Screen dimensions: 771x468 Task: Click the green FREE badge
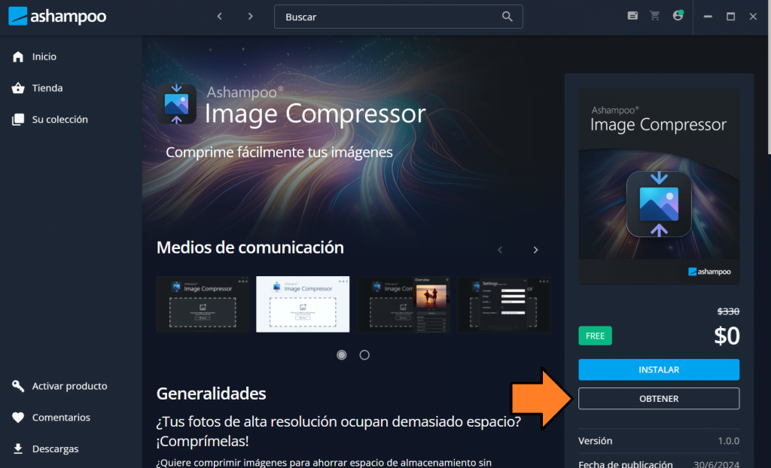(x=595, y=336)
